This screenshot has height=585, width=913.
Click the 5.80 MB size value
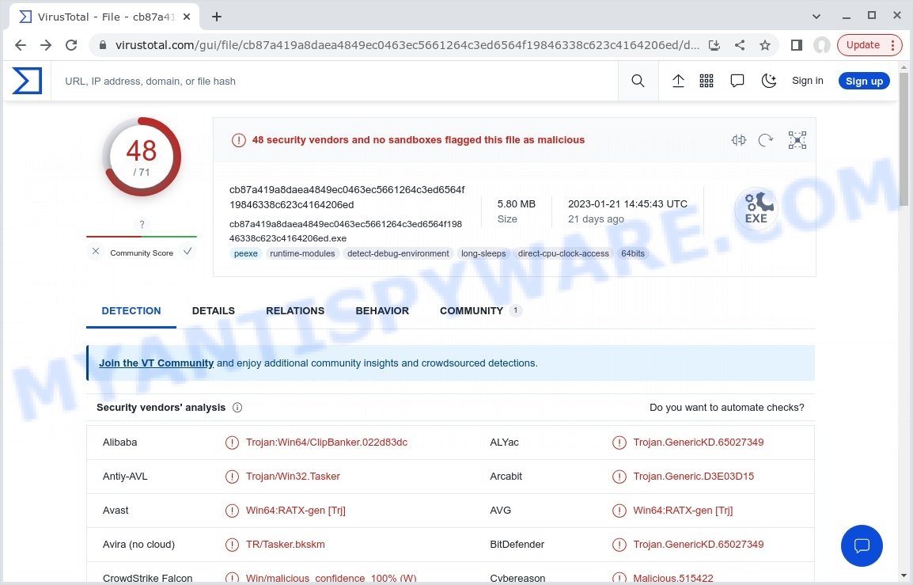[x=516, y=204]
